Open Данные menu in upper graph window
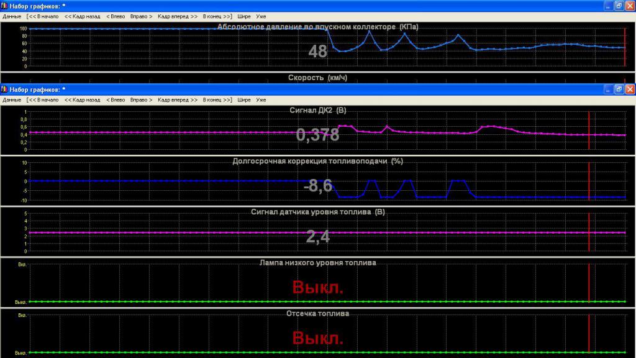The height and width of the screenshot is (358, 636). [12, 16]
